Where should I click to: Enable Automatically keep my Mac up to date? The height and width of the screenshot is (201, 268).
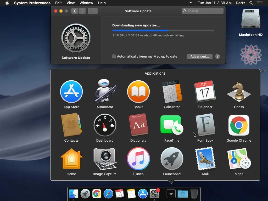click(x=114, y=56)
